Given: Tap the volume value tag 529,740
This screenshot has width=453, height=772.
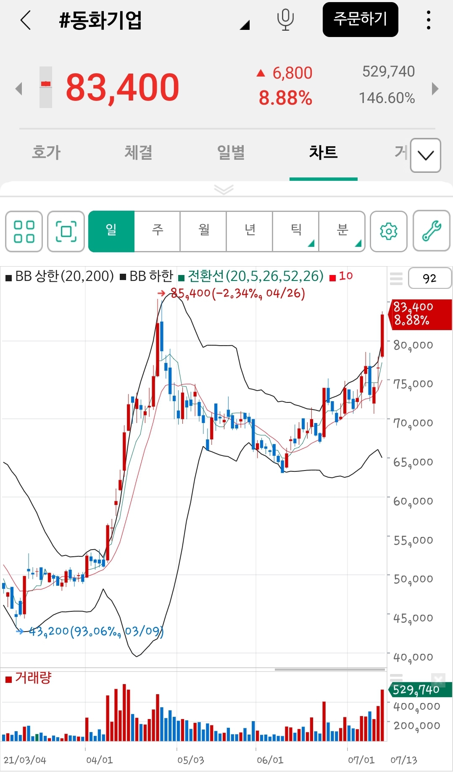Looking at the screenshot, I should click(420, 690).
